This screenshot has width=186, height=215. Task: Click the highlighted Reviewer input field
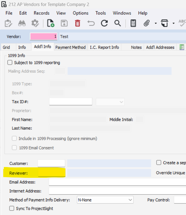(52, 173)
